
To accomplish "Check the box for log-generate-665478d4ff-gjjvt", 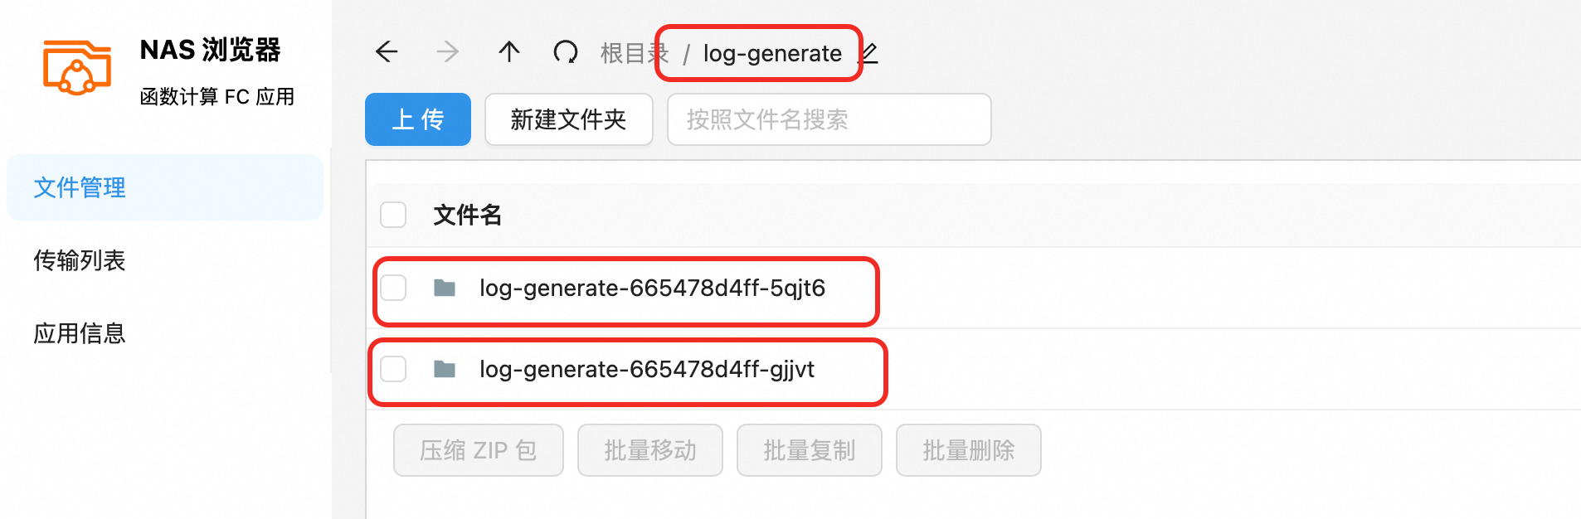I will [393, 369].
